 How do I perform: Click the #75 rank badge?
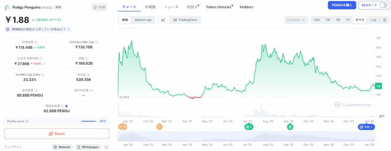[x=58, y=8]
